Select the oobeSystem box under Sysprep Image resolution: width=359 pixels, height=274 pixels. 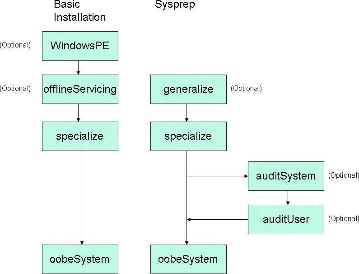click(x=188, y=260)
